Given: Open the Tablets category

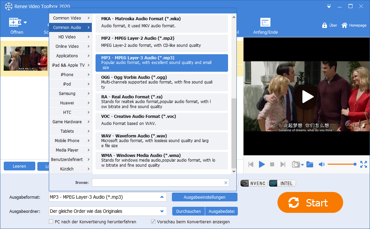Looking at the screenshot, I should click(x=70, y=131).
